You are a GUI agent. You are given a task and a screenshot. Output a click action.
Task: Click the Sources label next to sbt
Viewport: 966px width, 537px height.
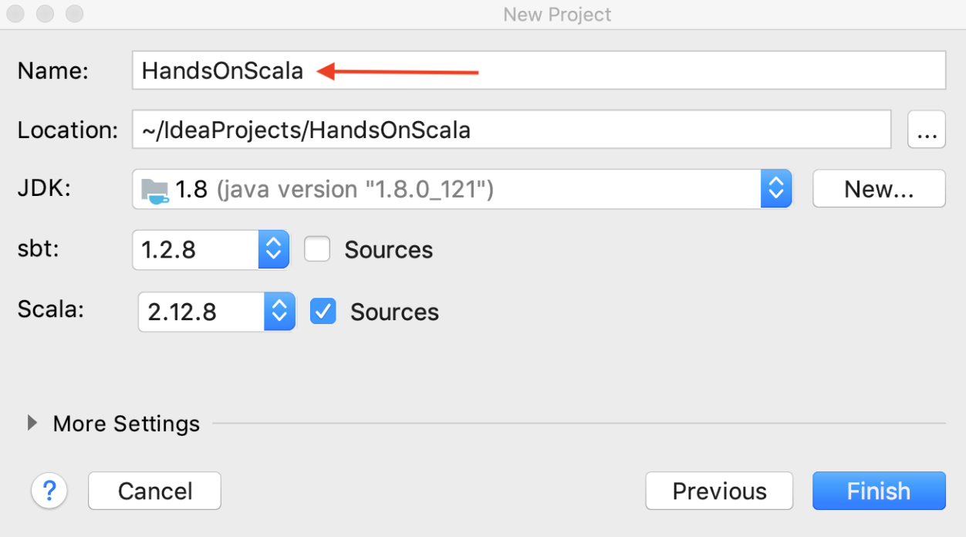pos(389,250)
